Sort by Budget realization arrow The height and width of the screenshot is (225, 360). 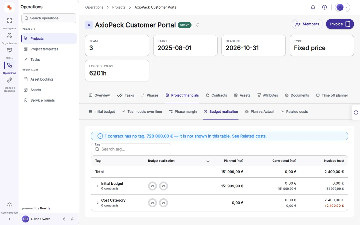coord(208,161)
